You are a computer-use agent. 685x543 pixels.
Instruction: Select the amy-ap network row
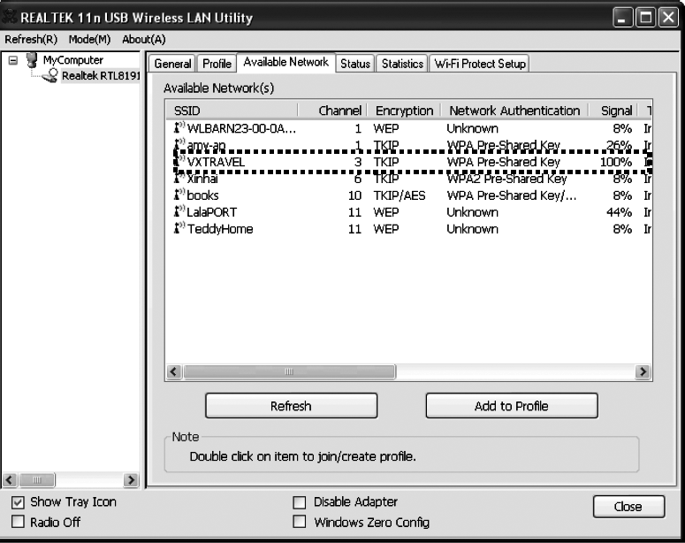[x=409, y=144]
